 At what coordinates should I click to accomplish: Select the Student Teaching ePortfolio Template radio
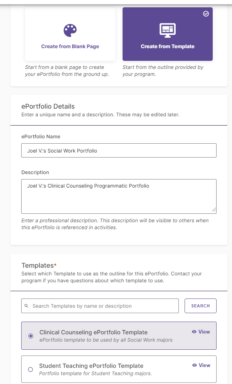point(30,369)
